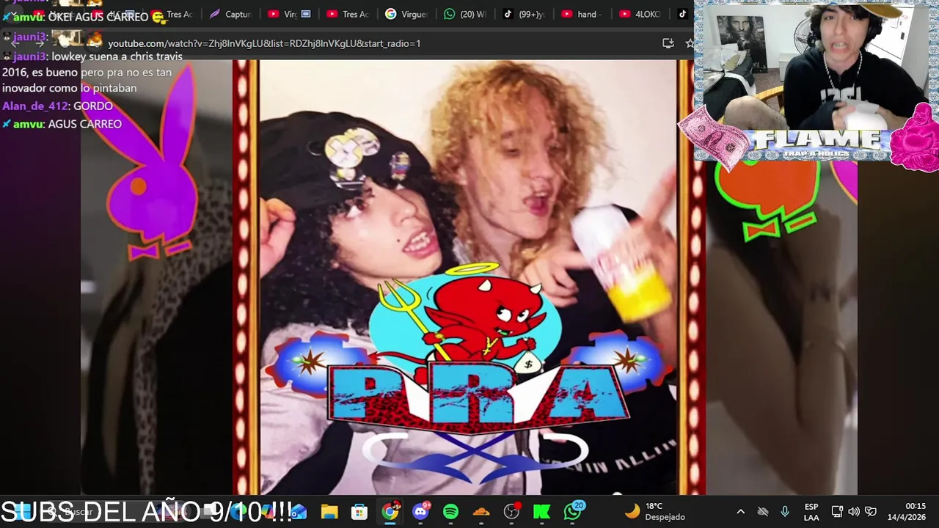Open OBS Studio from the taskbar
The image size is (939, 528).
click(511, 511)
